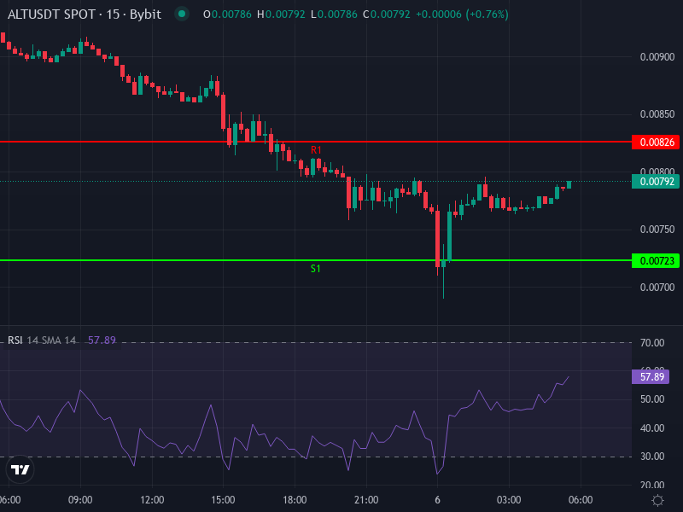Click the S1 text annotation on chart
This screenshot has width=683, height=512.
click(x=316, y=268)
